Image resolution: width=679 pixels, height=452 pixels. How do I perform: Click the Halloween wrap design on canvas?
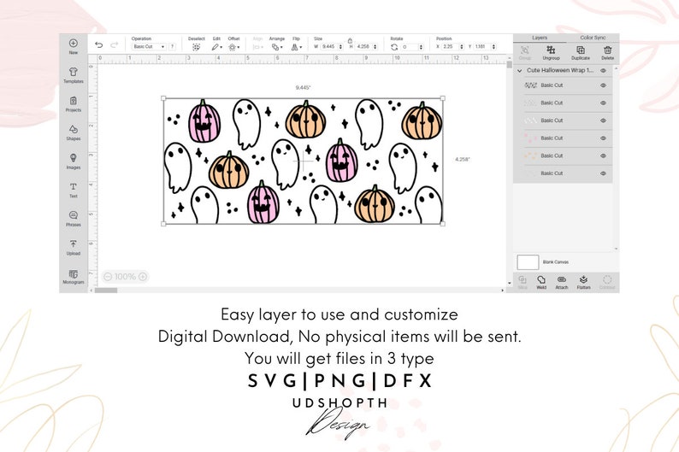(303, 161)
